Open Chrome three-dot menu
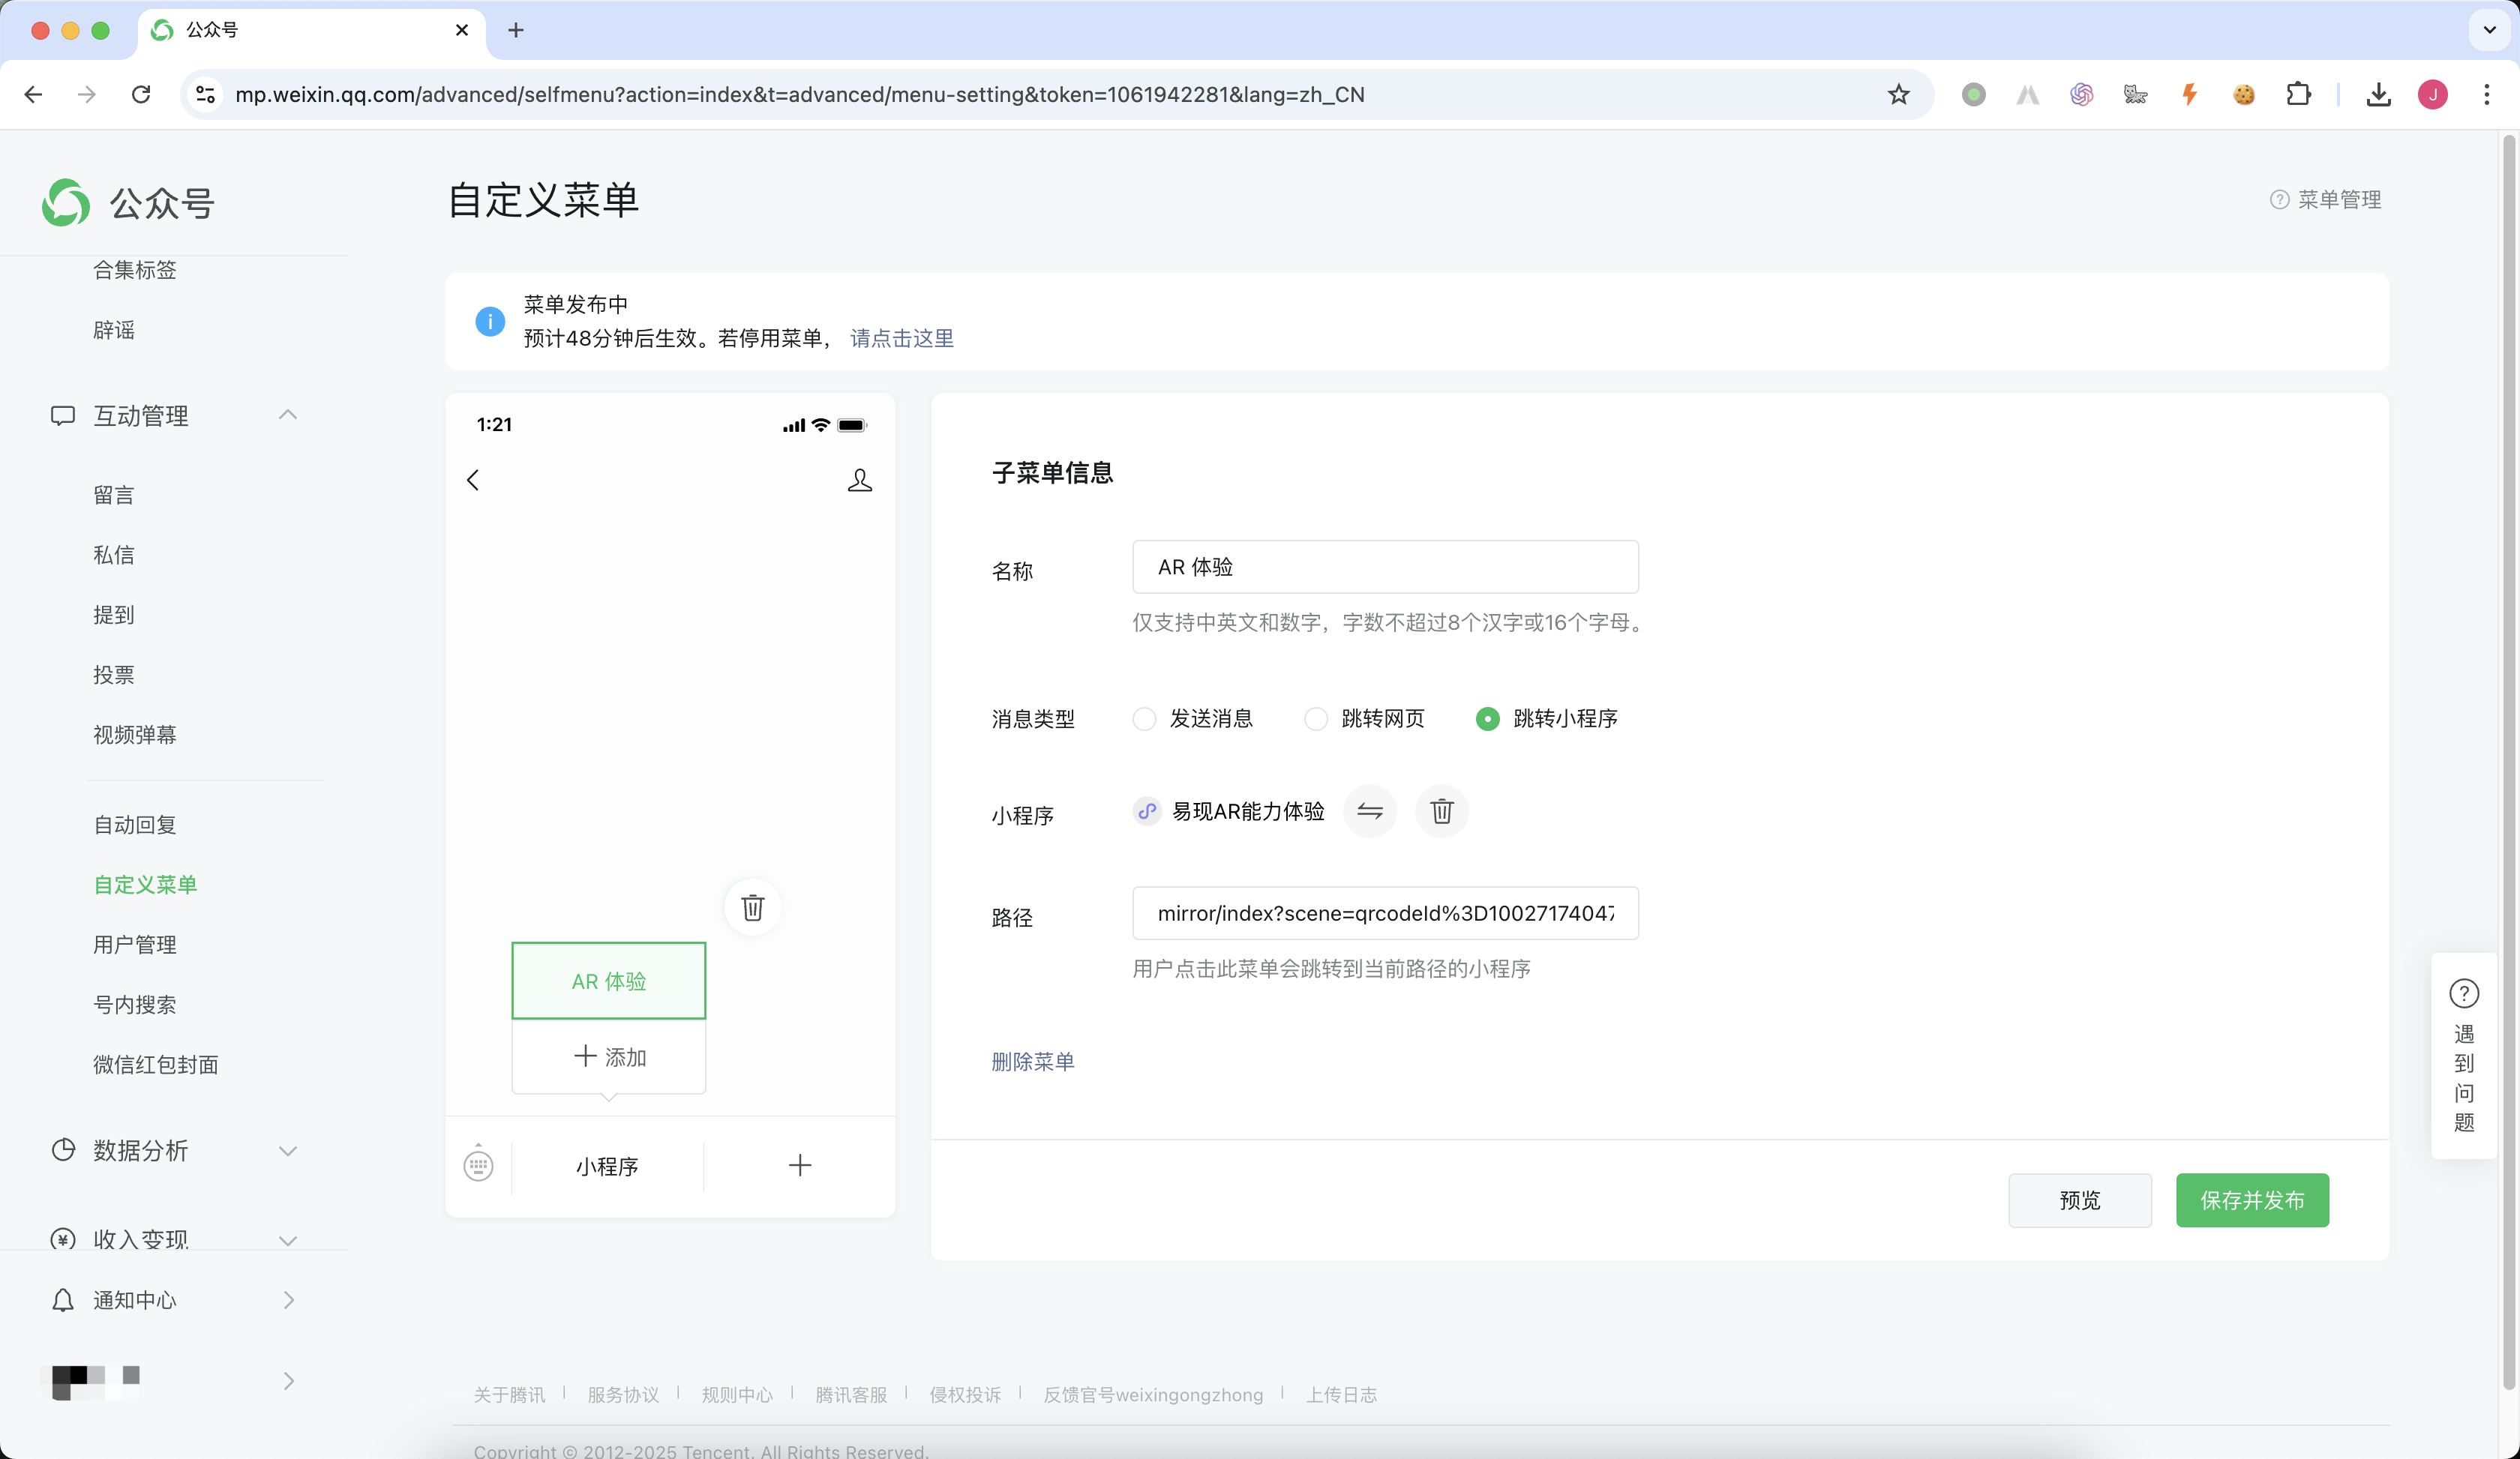This screenshot has height=1459, width=2520. point(2487,94)
